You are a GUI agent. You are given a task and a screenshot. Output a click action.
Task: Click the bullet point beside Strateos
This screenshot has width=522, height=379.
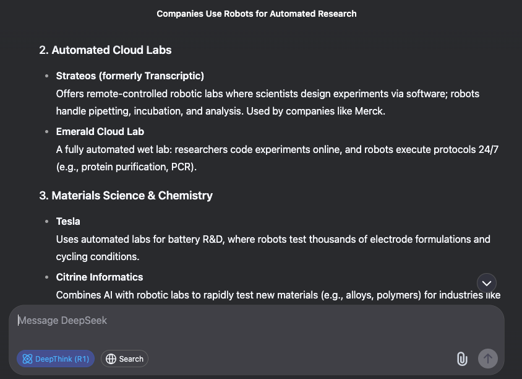point(46,76)
